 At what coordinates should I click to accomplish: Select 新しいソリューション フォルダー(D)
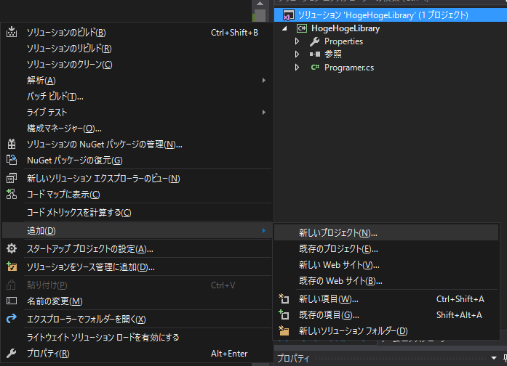386,330
